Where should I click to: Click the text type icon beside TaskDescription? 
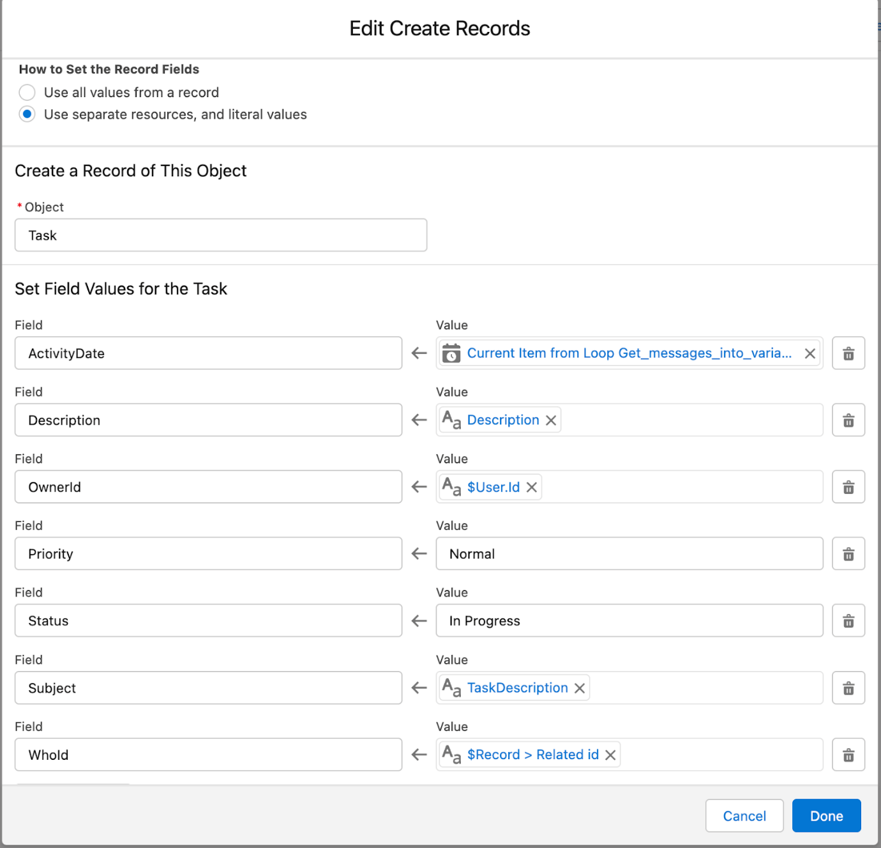[x=451, y=688]
